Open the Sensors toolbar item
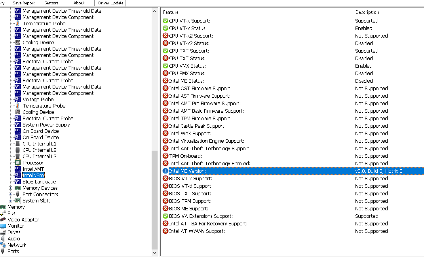The image size is (424, 257). pos(51,3)
